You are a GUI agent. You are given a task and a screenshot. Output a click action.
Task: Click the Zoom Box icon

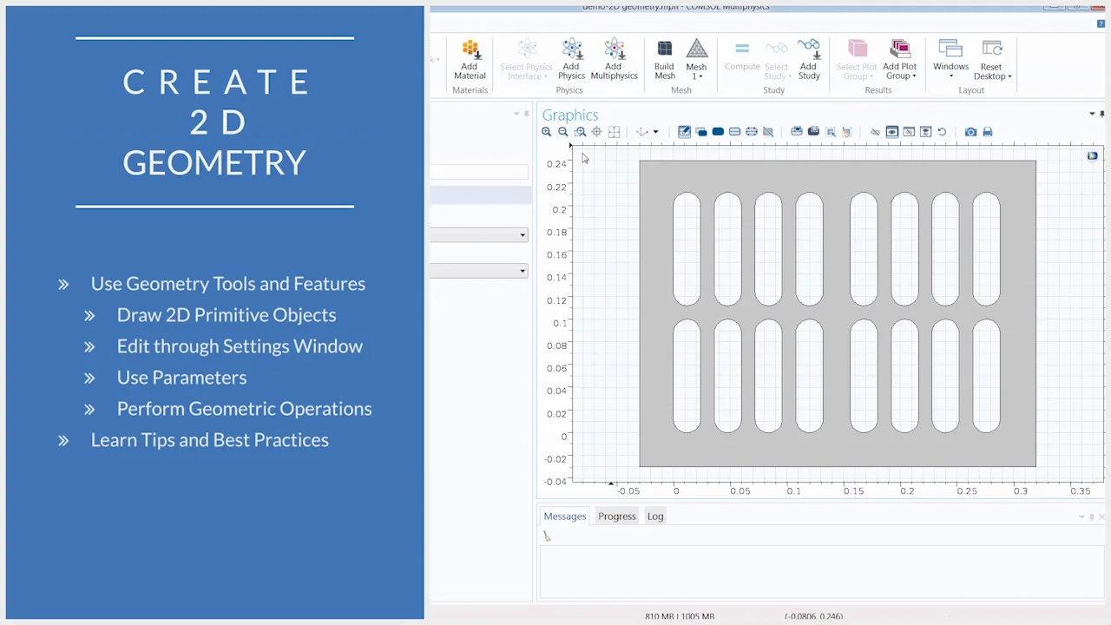[580, 132]
